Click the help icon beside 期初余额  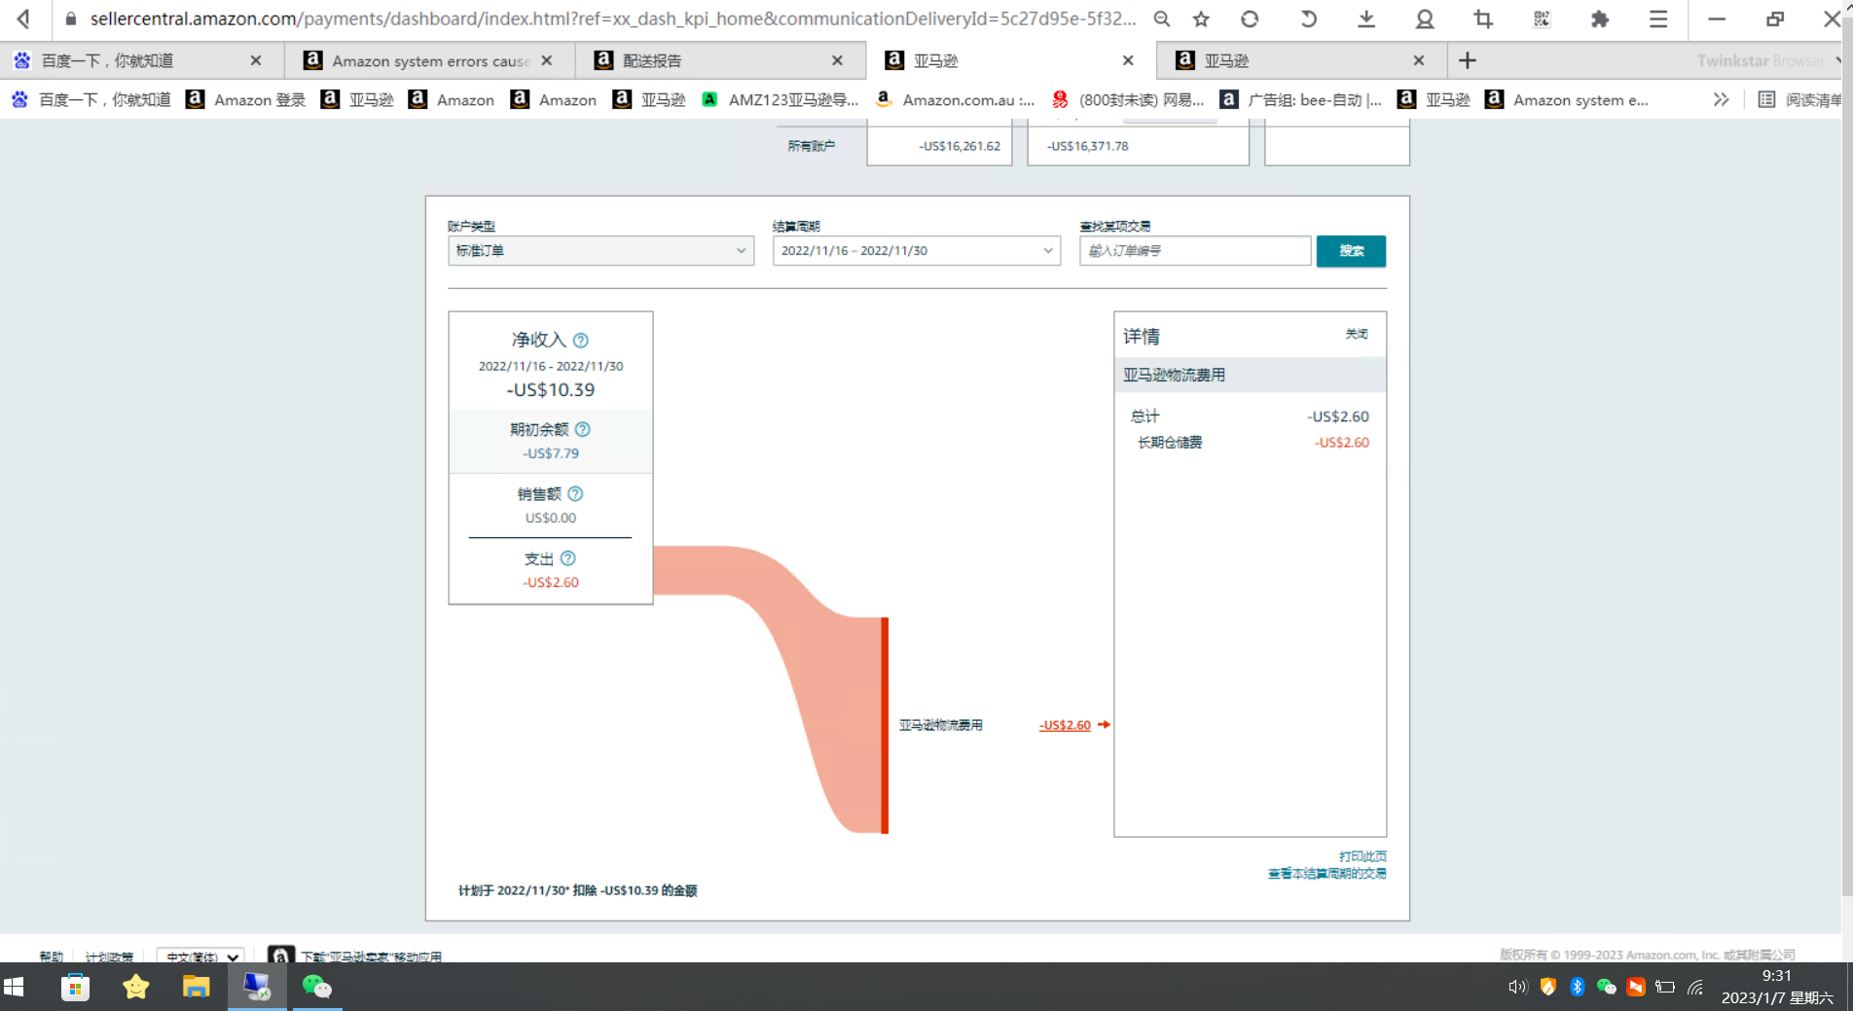coord(582,429)
